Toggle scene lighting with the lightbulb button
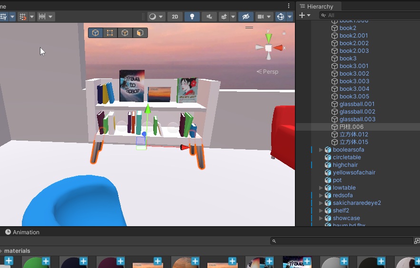Screen dimensions: 420x268 [192, 17]
